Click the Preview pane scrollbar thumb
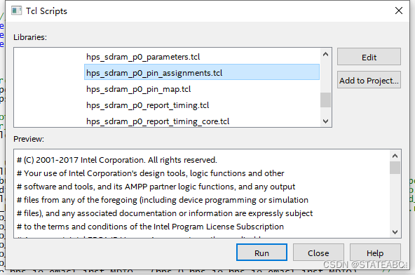The height and width of the screenshot is (275, 415). (x=395, y=168)
